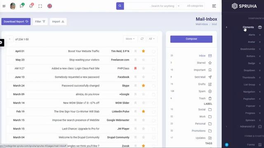Click the Import button

[x=58, y=21]
